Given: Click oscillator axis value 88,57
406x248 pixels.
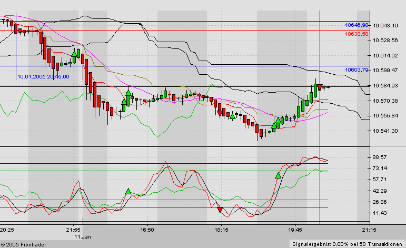Looking at the screenshot, I should tap(380, 157).
